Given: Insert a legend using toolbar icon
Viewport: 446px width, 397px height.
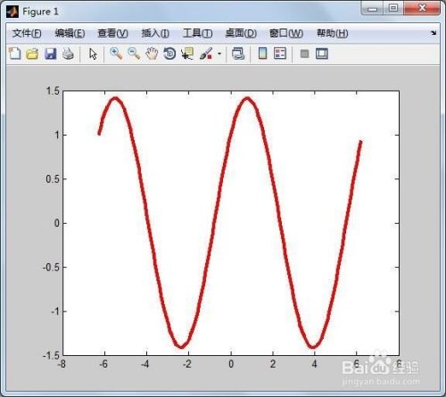Looking at the screenshot, I should [x=280, y=54].
